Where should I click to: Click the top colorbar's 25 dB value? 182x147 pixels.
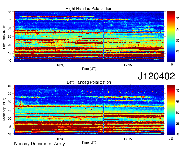tap(177, 51)
